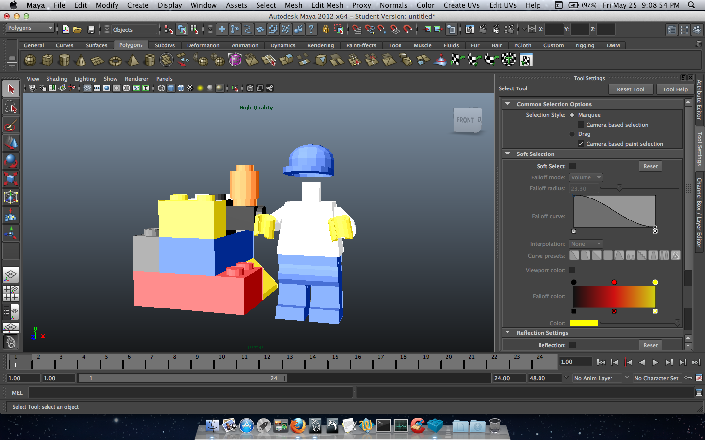Screen dimensions: 705x440
Task: Open the Polygons menu set dropdown
Action: click(x=30, y=28)
